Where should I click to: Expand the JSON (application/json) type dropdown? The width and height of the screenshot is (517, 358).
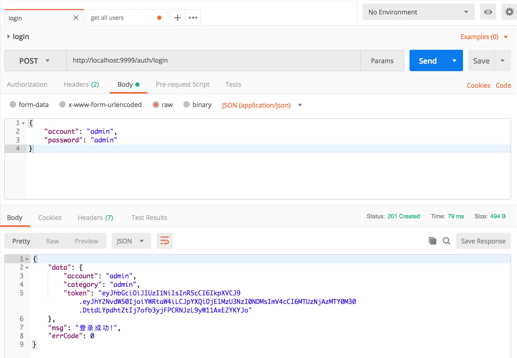300,105
